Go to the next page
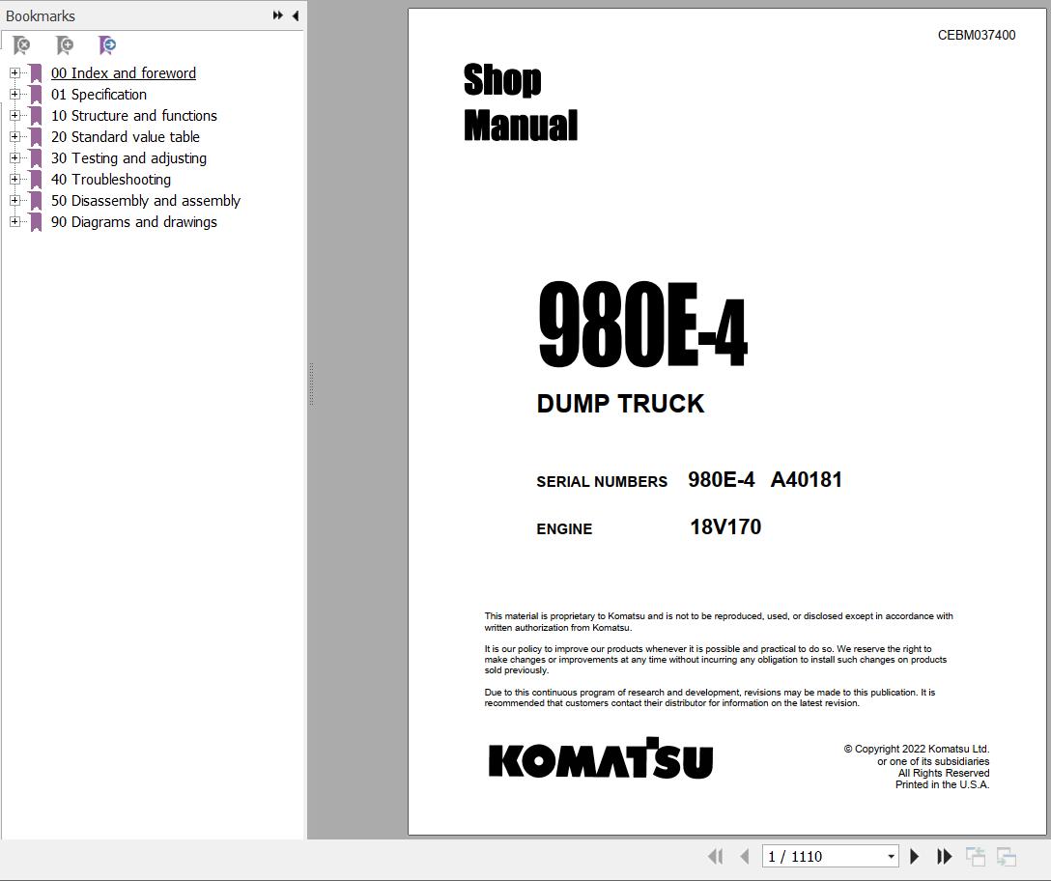 coord(914,856)
